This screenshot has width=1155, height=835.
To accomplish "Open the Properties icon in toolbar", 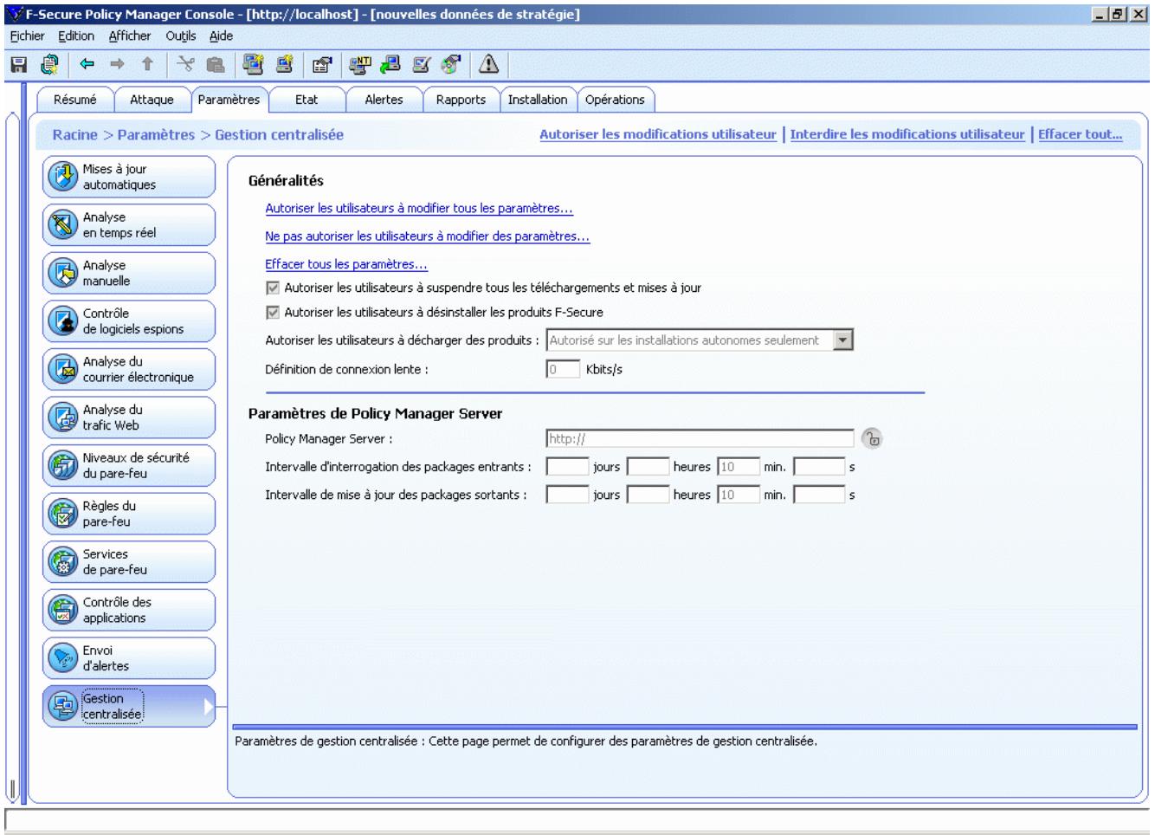I will click(321, 64).
